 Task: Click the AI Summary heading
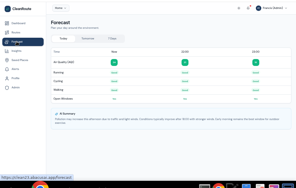coord(67,114)
